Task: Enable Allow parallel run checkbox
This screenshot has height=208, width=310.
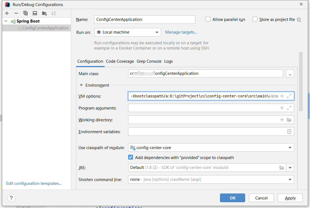Action: [x=208, y=19]
